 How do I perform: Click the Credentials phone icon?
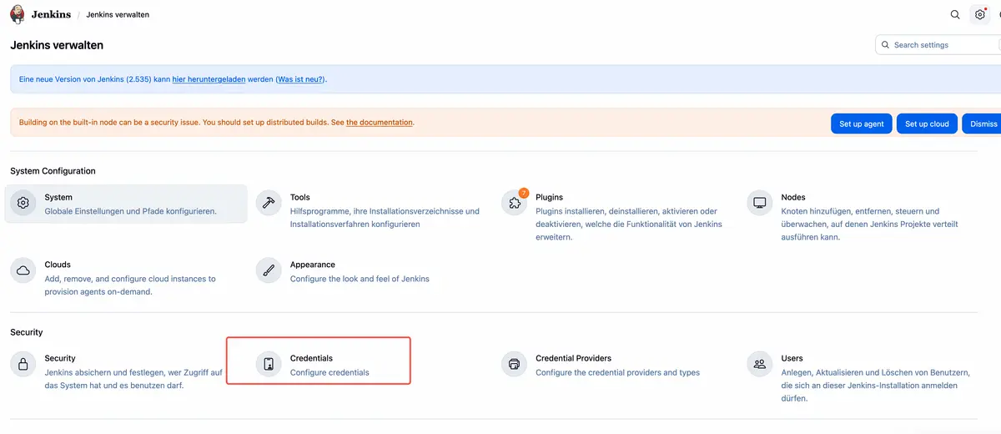[269, 364]
